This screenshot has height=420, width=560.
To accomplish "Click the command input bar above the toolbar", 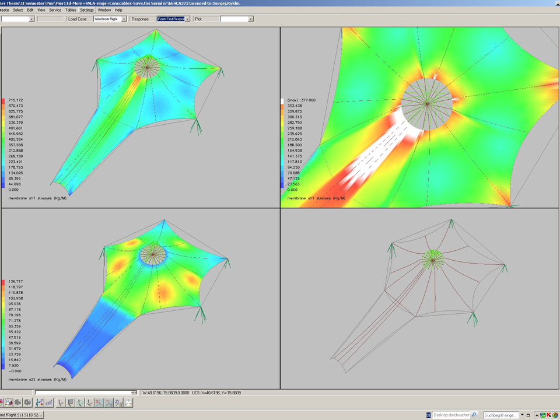I will [x=85, y=393].
